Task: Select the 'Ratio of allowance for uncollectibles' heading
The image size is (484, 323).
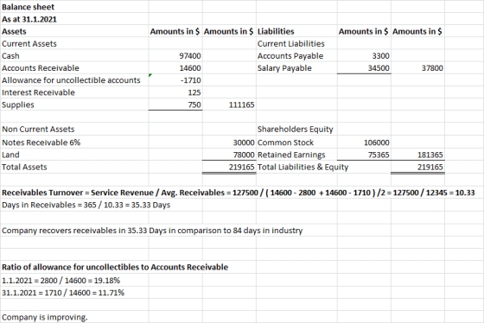Action: click(x=115, y=267)
